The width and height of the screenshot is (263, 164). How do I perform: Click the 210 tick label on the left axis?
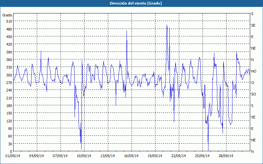(x=9, y=98)
